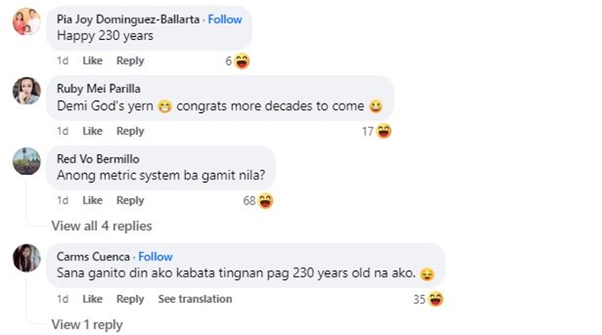The width and height of the screenshot is (602, 335).
Task: Like Red Vo Bermillo's metric system comment
Action: (x=92, y=200)
